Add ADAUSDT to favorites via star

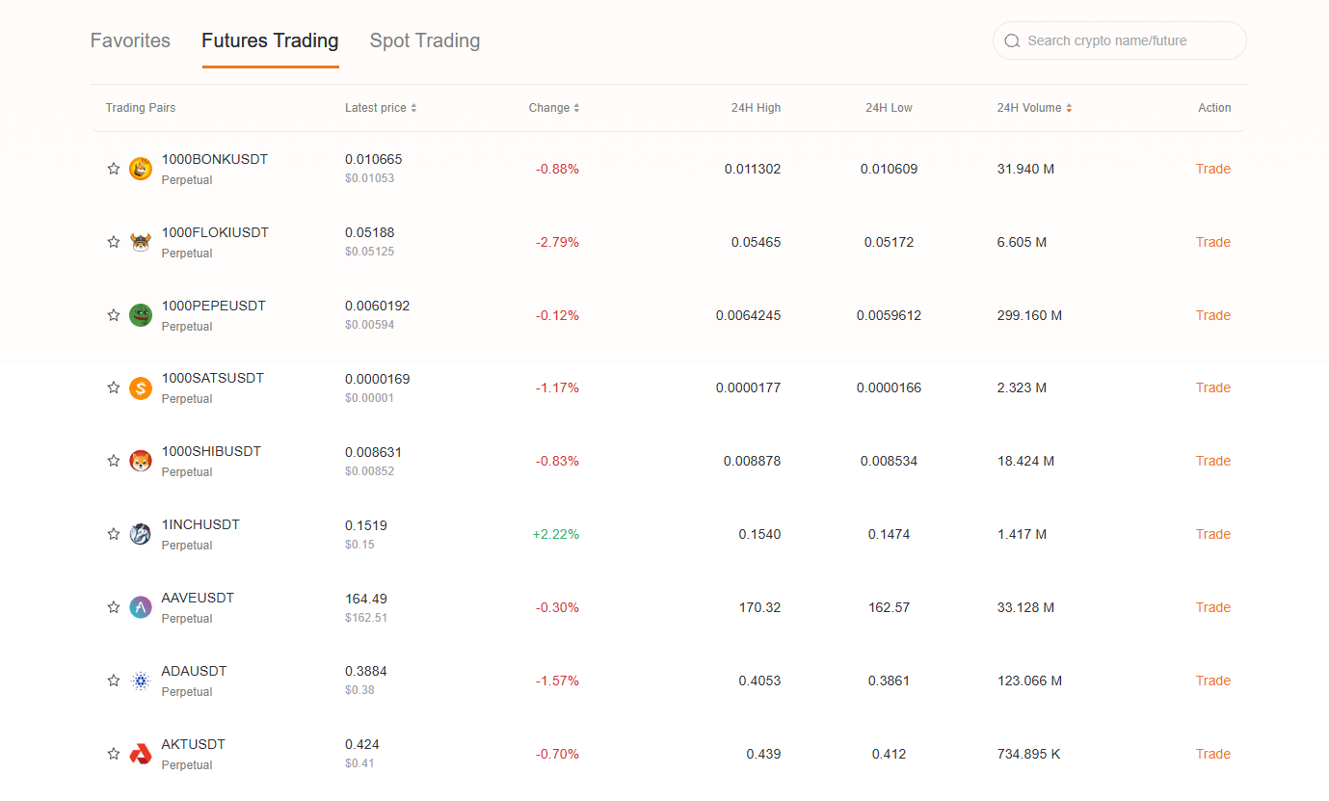click(x=113, y=680)
